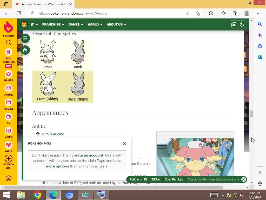Image resolution: width=266 pixels, height=200 pixels.
Task: Open browser Collections
Action: [x=235, y=13]
